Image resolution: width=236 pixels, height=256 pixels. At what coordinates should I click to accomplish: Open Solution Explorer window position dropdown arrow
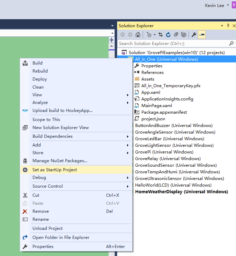[x=222, y=26]
